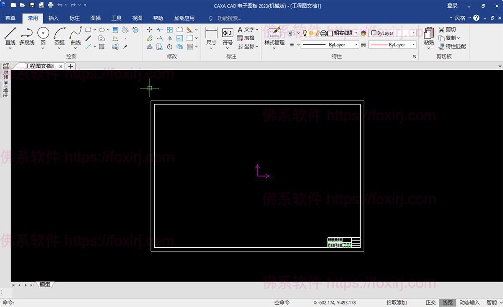The width and height of the screenshot is (503, 307).
Task: Click 特性匹配 (Match Properties) button
Action: click(452, 46)
